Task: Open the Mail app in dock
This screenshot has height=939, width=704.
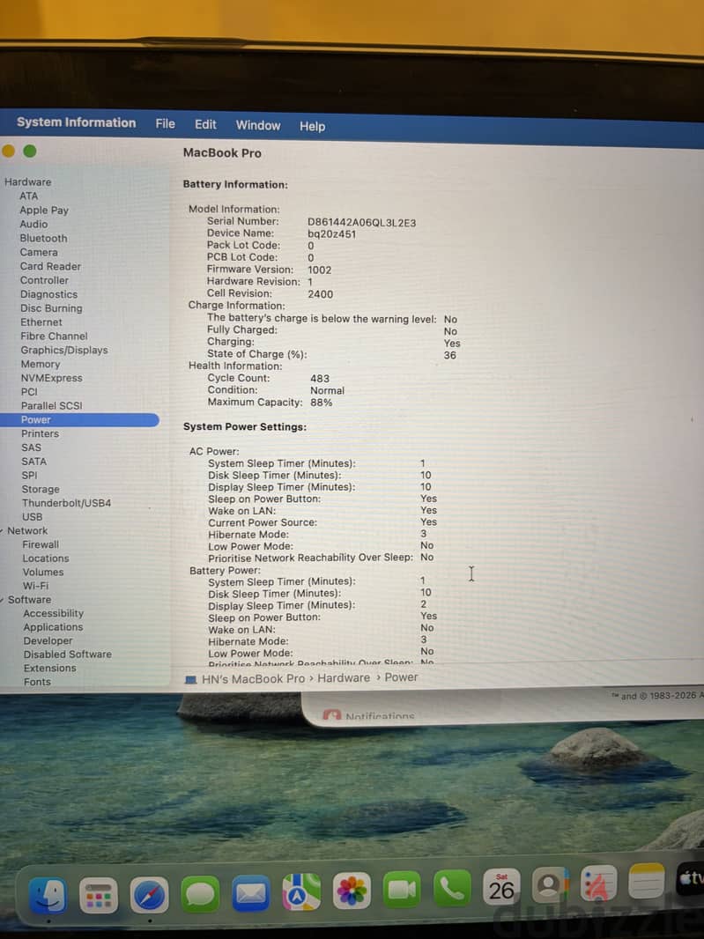Action: tap(250, 893)
